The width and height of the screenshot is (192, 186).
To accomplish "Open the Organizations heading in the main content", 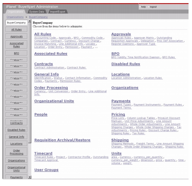I will tap(125, 88).
